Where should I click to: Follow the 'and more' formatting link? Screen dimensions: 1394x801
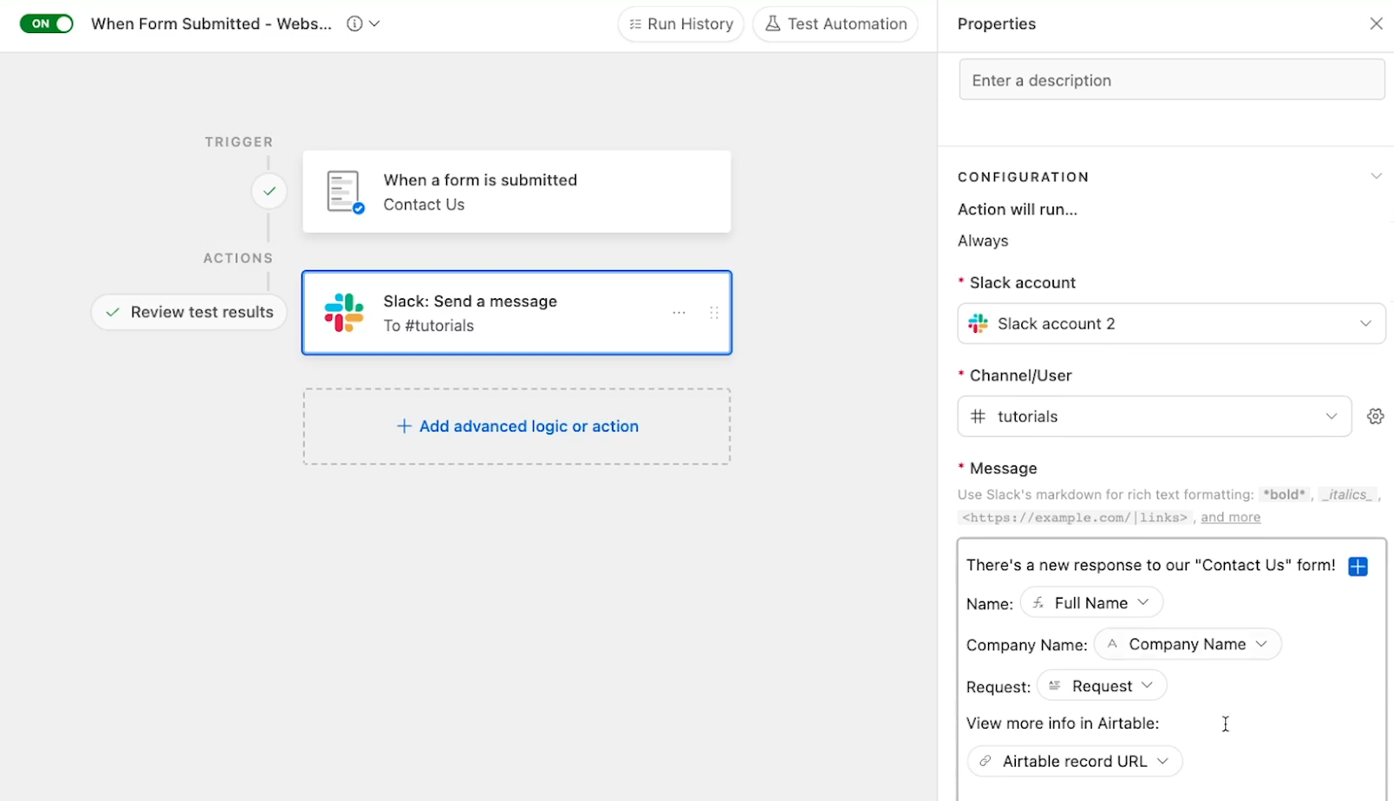tap(1230, 517)
